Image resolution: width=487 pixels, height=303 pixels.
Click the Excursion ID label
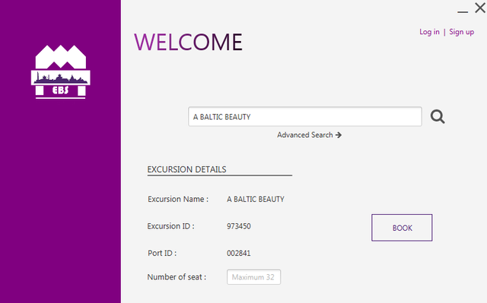[170, 226]
